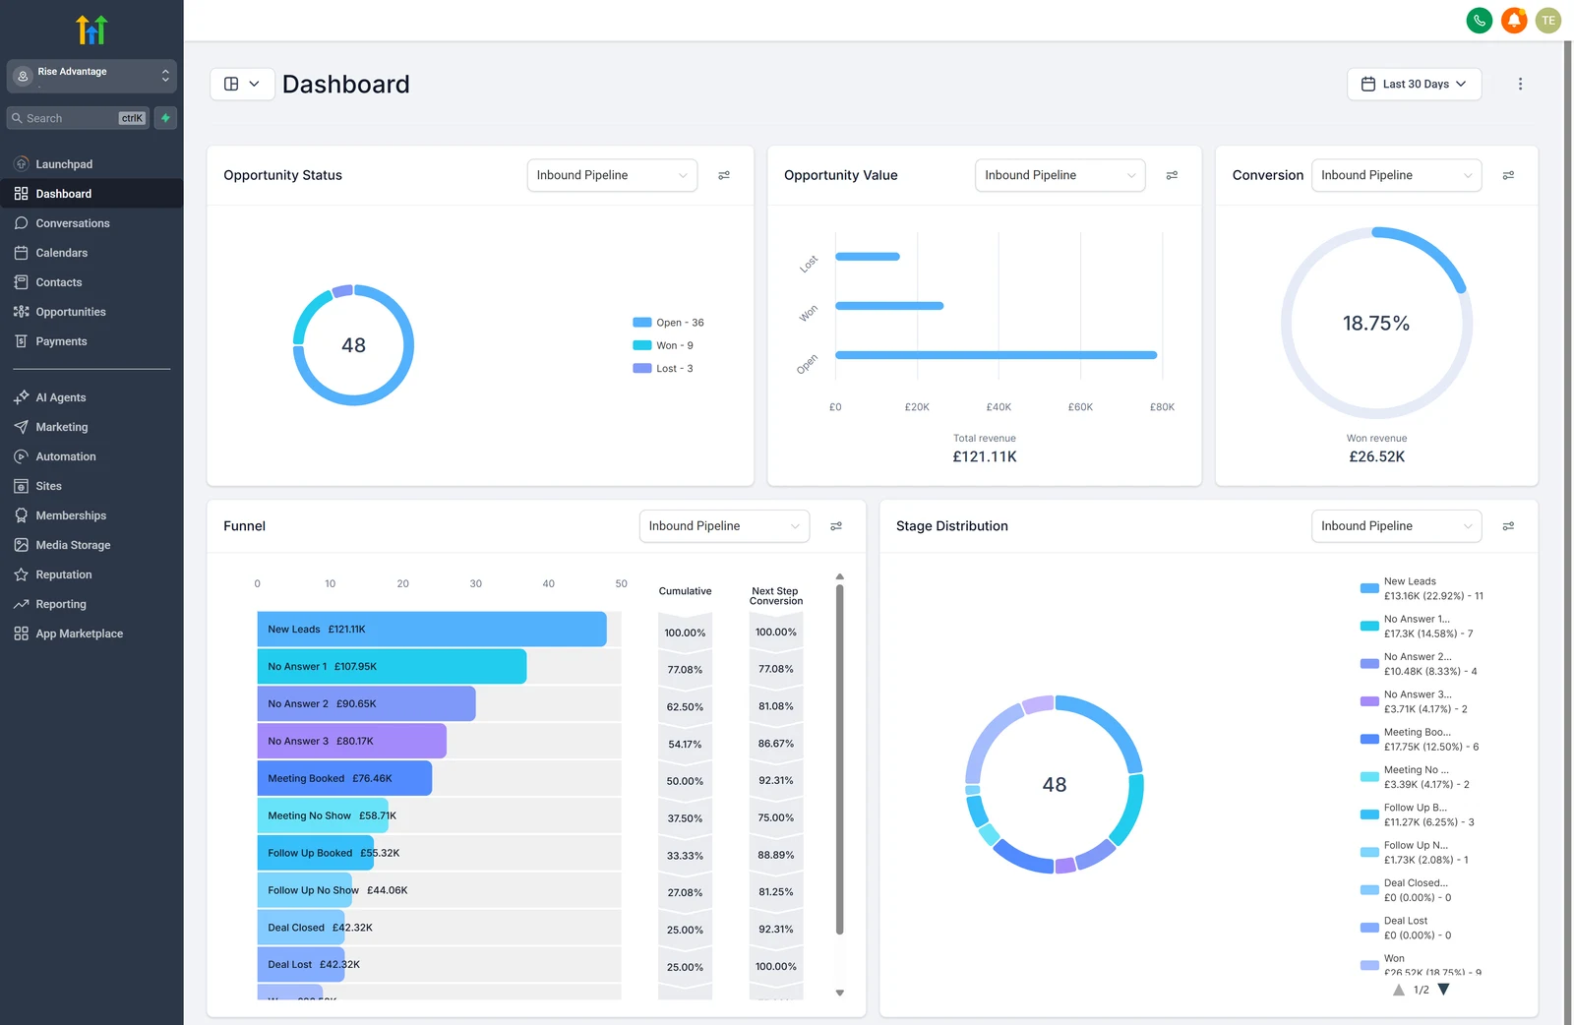Toggle No Answer 1 legend entry
1574x1025 pixels.
[1417, 626]
